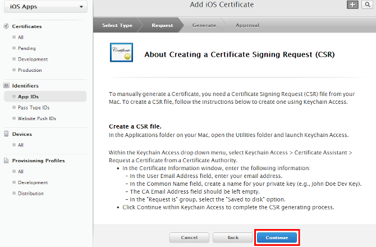Click the 'Create a CSR file.' subheading
Image resolution: width=376 pixels, height=247 pixels.
pyautogui.click(x=135, y=126)
